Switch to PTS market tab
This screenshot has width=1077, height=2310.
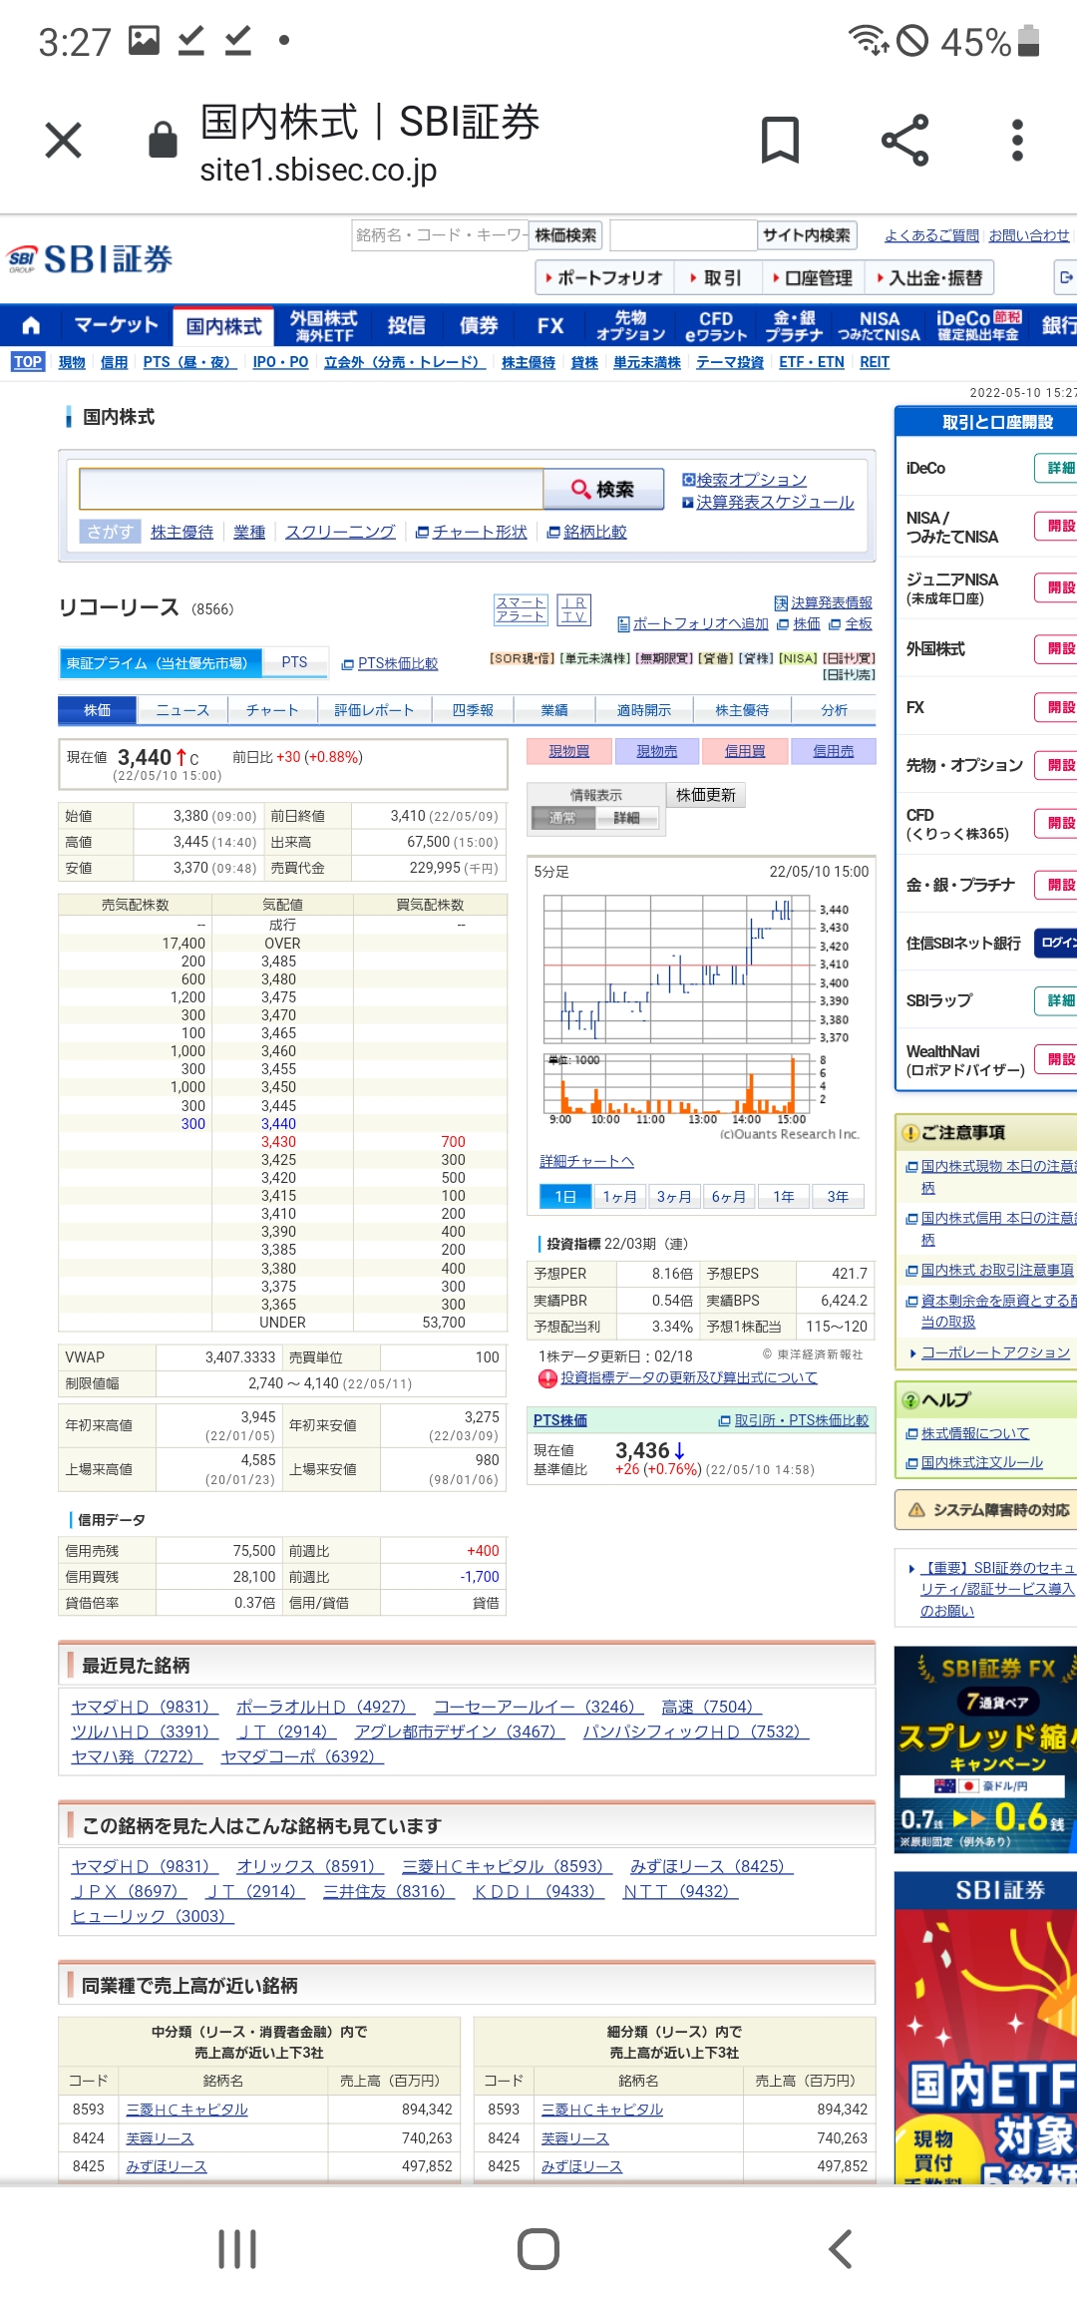click(x=294, y=662)
